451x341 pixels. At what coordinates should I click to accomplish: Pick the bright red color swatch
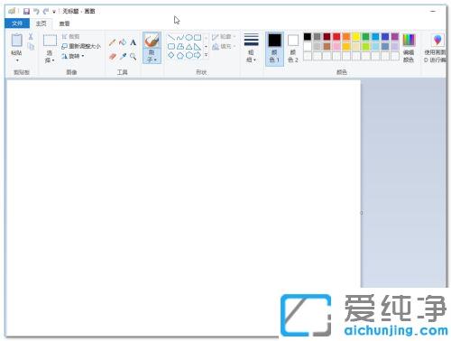click(x=336, y=37)
